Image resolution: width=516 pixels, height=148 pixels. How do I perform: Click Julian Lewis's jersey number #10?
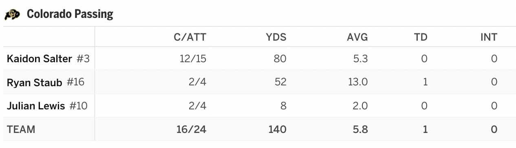click(78, 106)
